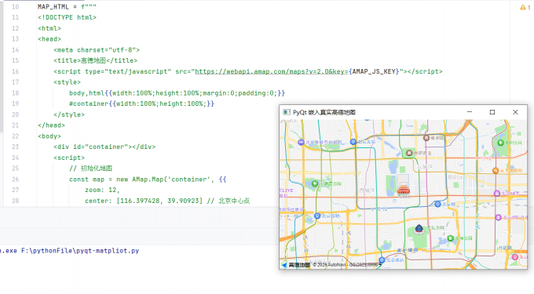Click the Tiananmen landmark icon on the map
Image resolution: width=534 pixels, height=294 pixels.
[x=403, y=190]
